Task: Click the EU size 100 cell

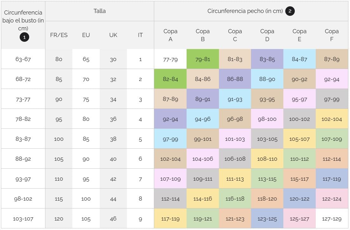Action: pyautogui.click(x=86, y=199)
